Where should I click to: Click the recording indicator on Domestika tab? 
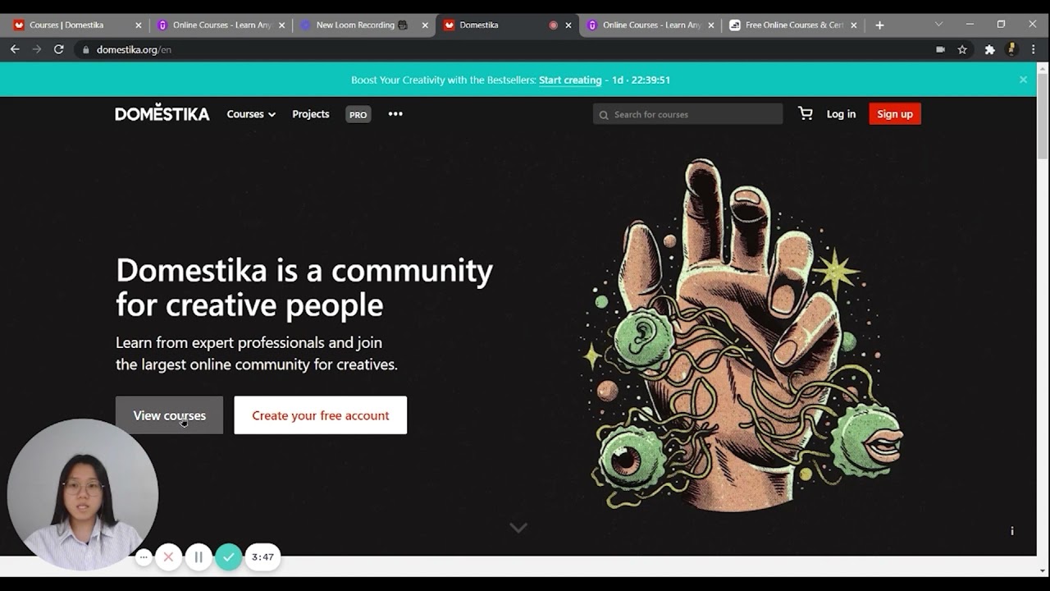pos(553,25)
